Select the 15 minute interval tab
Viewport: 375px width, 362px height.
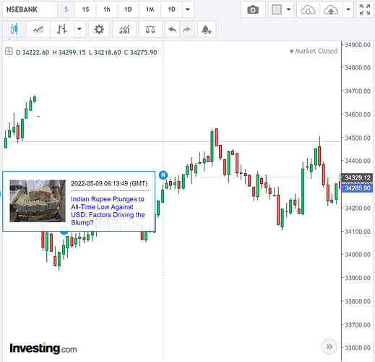pyautogui.click(x=85, y=9)
